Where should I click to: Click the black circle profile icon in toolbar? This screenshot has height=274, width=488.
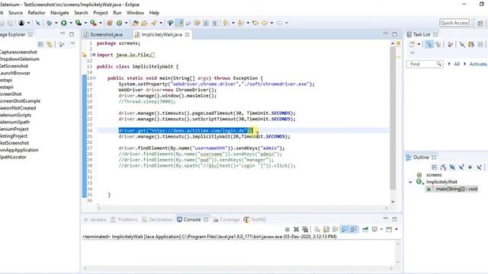point(21,23)
